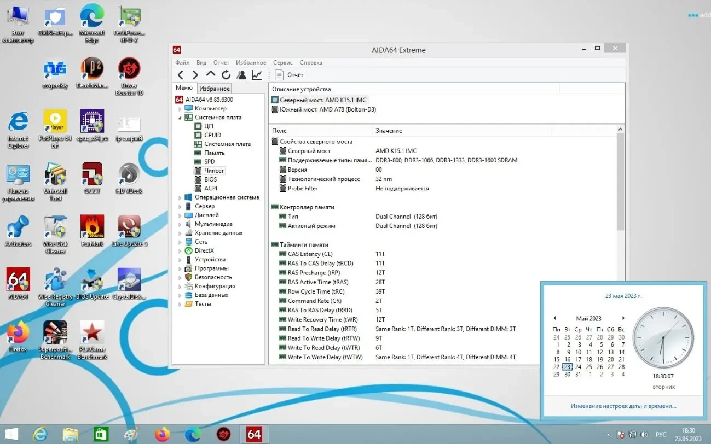Click the Back arrow in AIDA64 toolbar

[181, 75]
